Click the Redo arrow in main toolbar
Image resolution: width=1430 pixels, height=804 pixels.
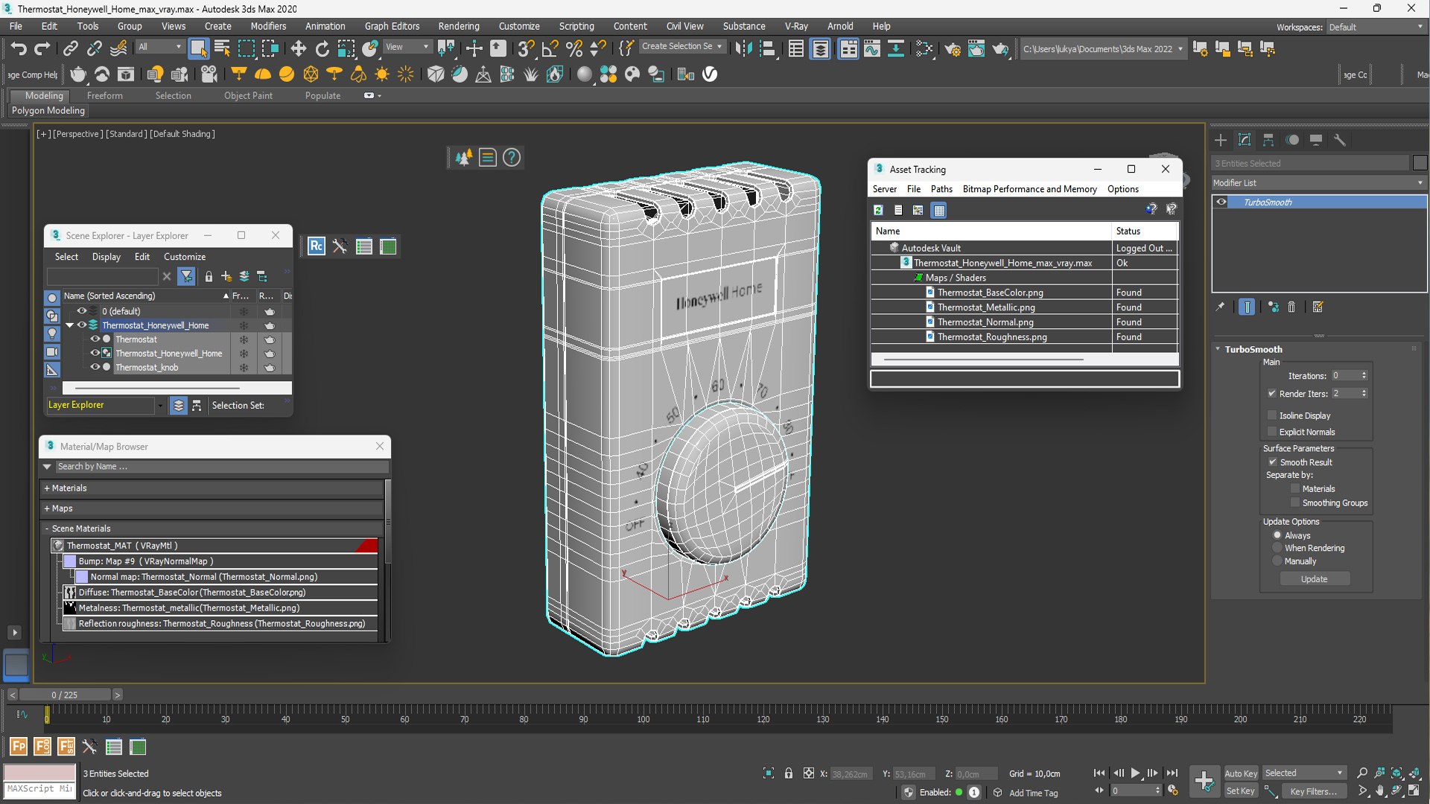click(x=42, y=49)
